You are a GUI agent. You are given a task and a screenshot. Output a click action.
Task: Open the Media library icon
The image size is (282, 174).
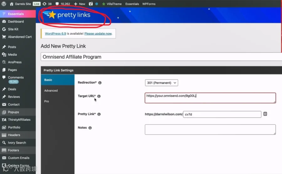4,54
